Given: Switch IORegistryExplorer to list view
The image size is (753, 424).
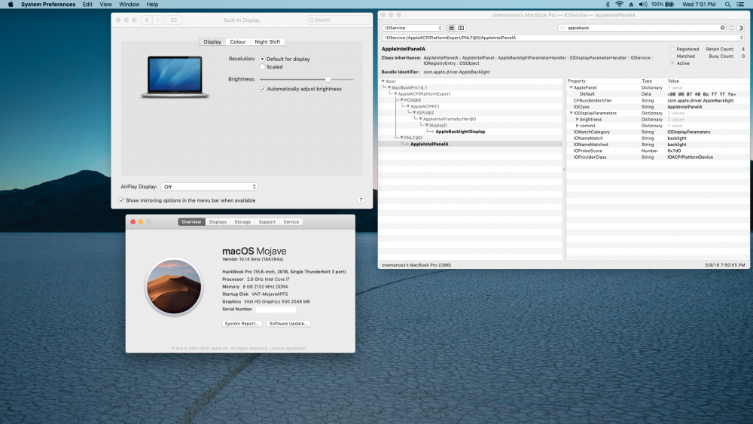Looking at the screenshot, I should point(451,28).
